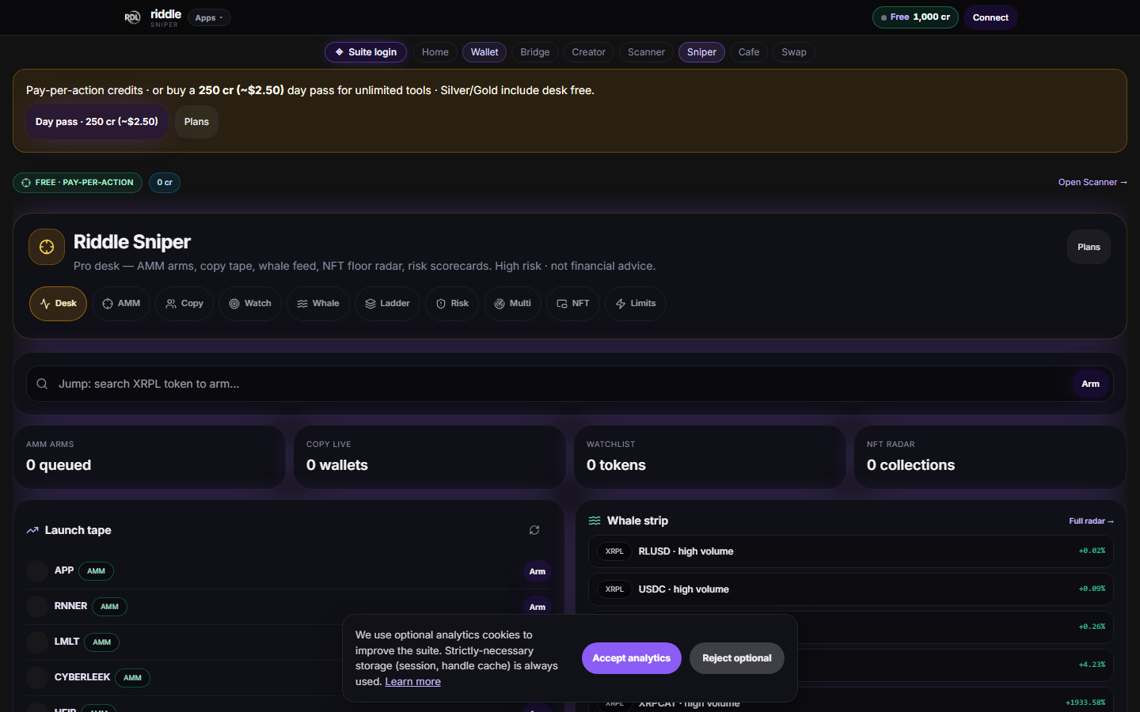Click the Launch tape trend icon

click(x=32, y=530)
